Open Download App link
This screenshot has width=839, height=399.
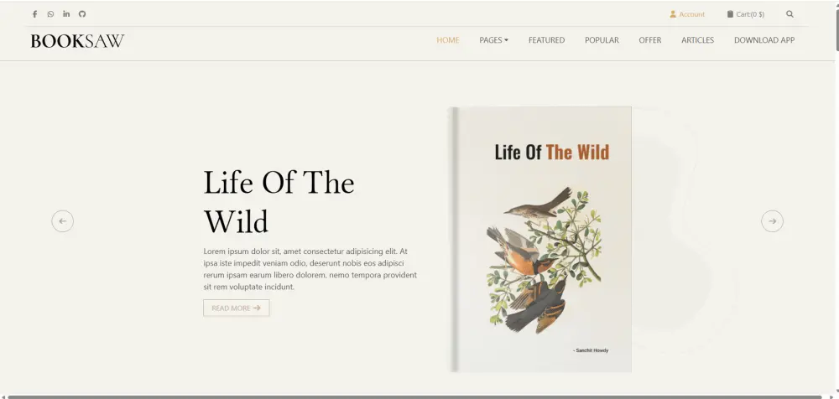pos(764,40)
